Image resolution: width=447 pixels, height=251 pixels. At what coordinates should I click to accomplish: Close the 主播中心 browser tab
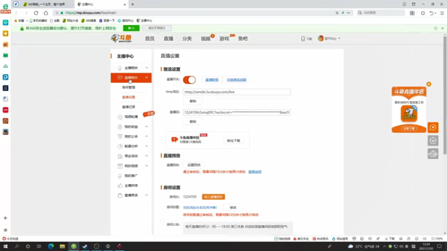pyautogui.click(x=125, y=4)
